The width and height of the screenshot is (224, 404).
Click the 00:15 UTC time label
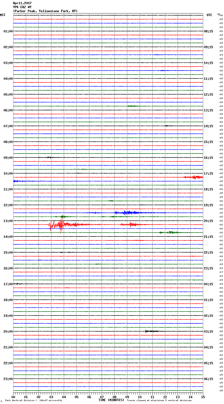coord(208,284)
